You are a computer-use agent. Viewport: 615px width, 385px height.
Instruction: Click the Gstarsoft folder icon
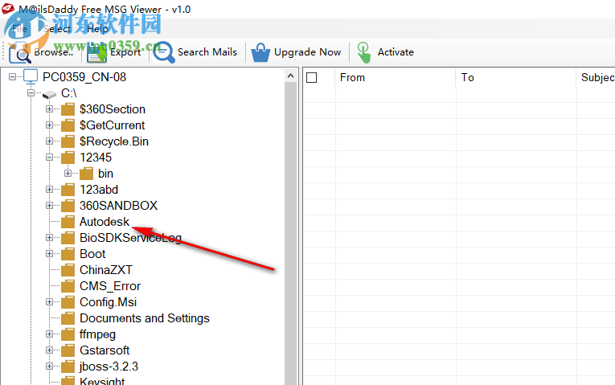tap(68, 350)
